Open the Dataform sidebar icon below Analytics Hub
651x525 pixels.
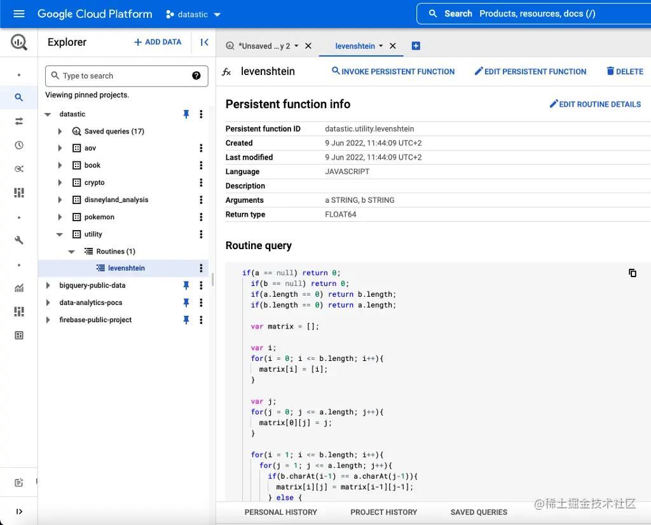coord(18,193)
